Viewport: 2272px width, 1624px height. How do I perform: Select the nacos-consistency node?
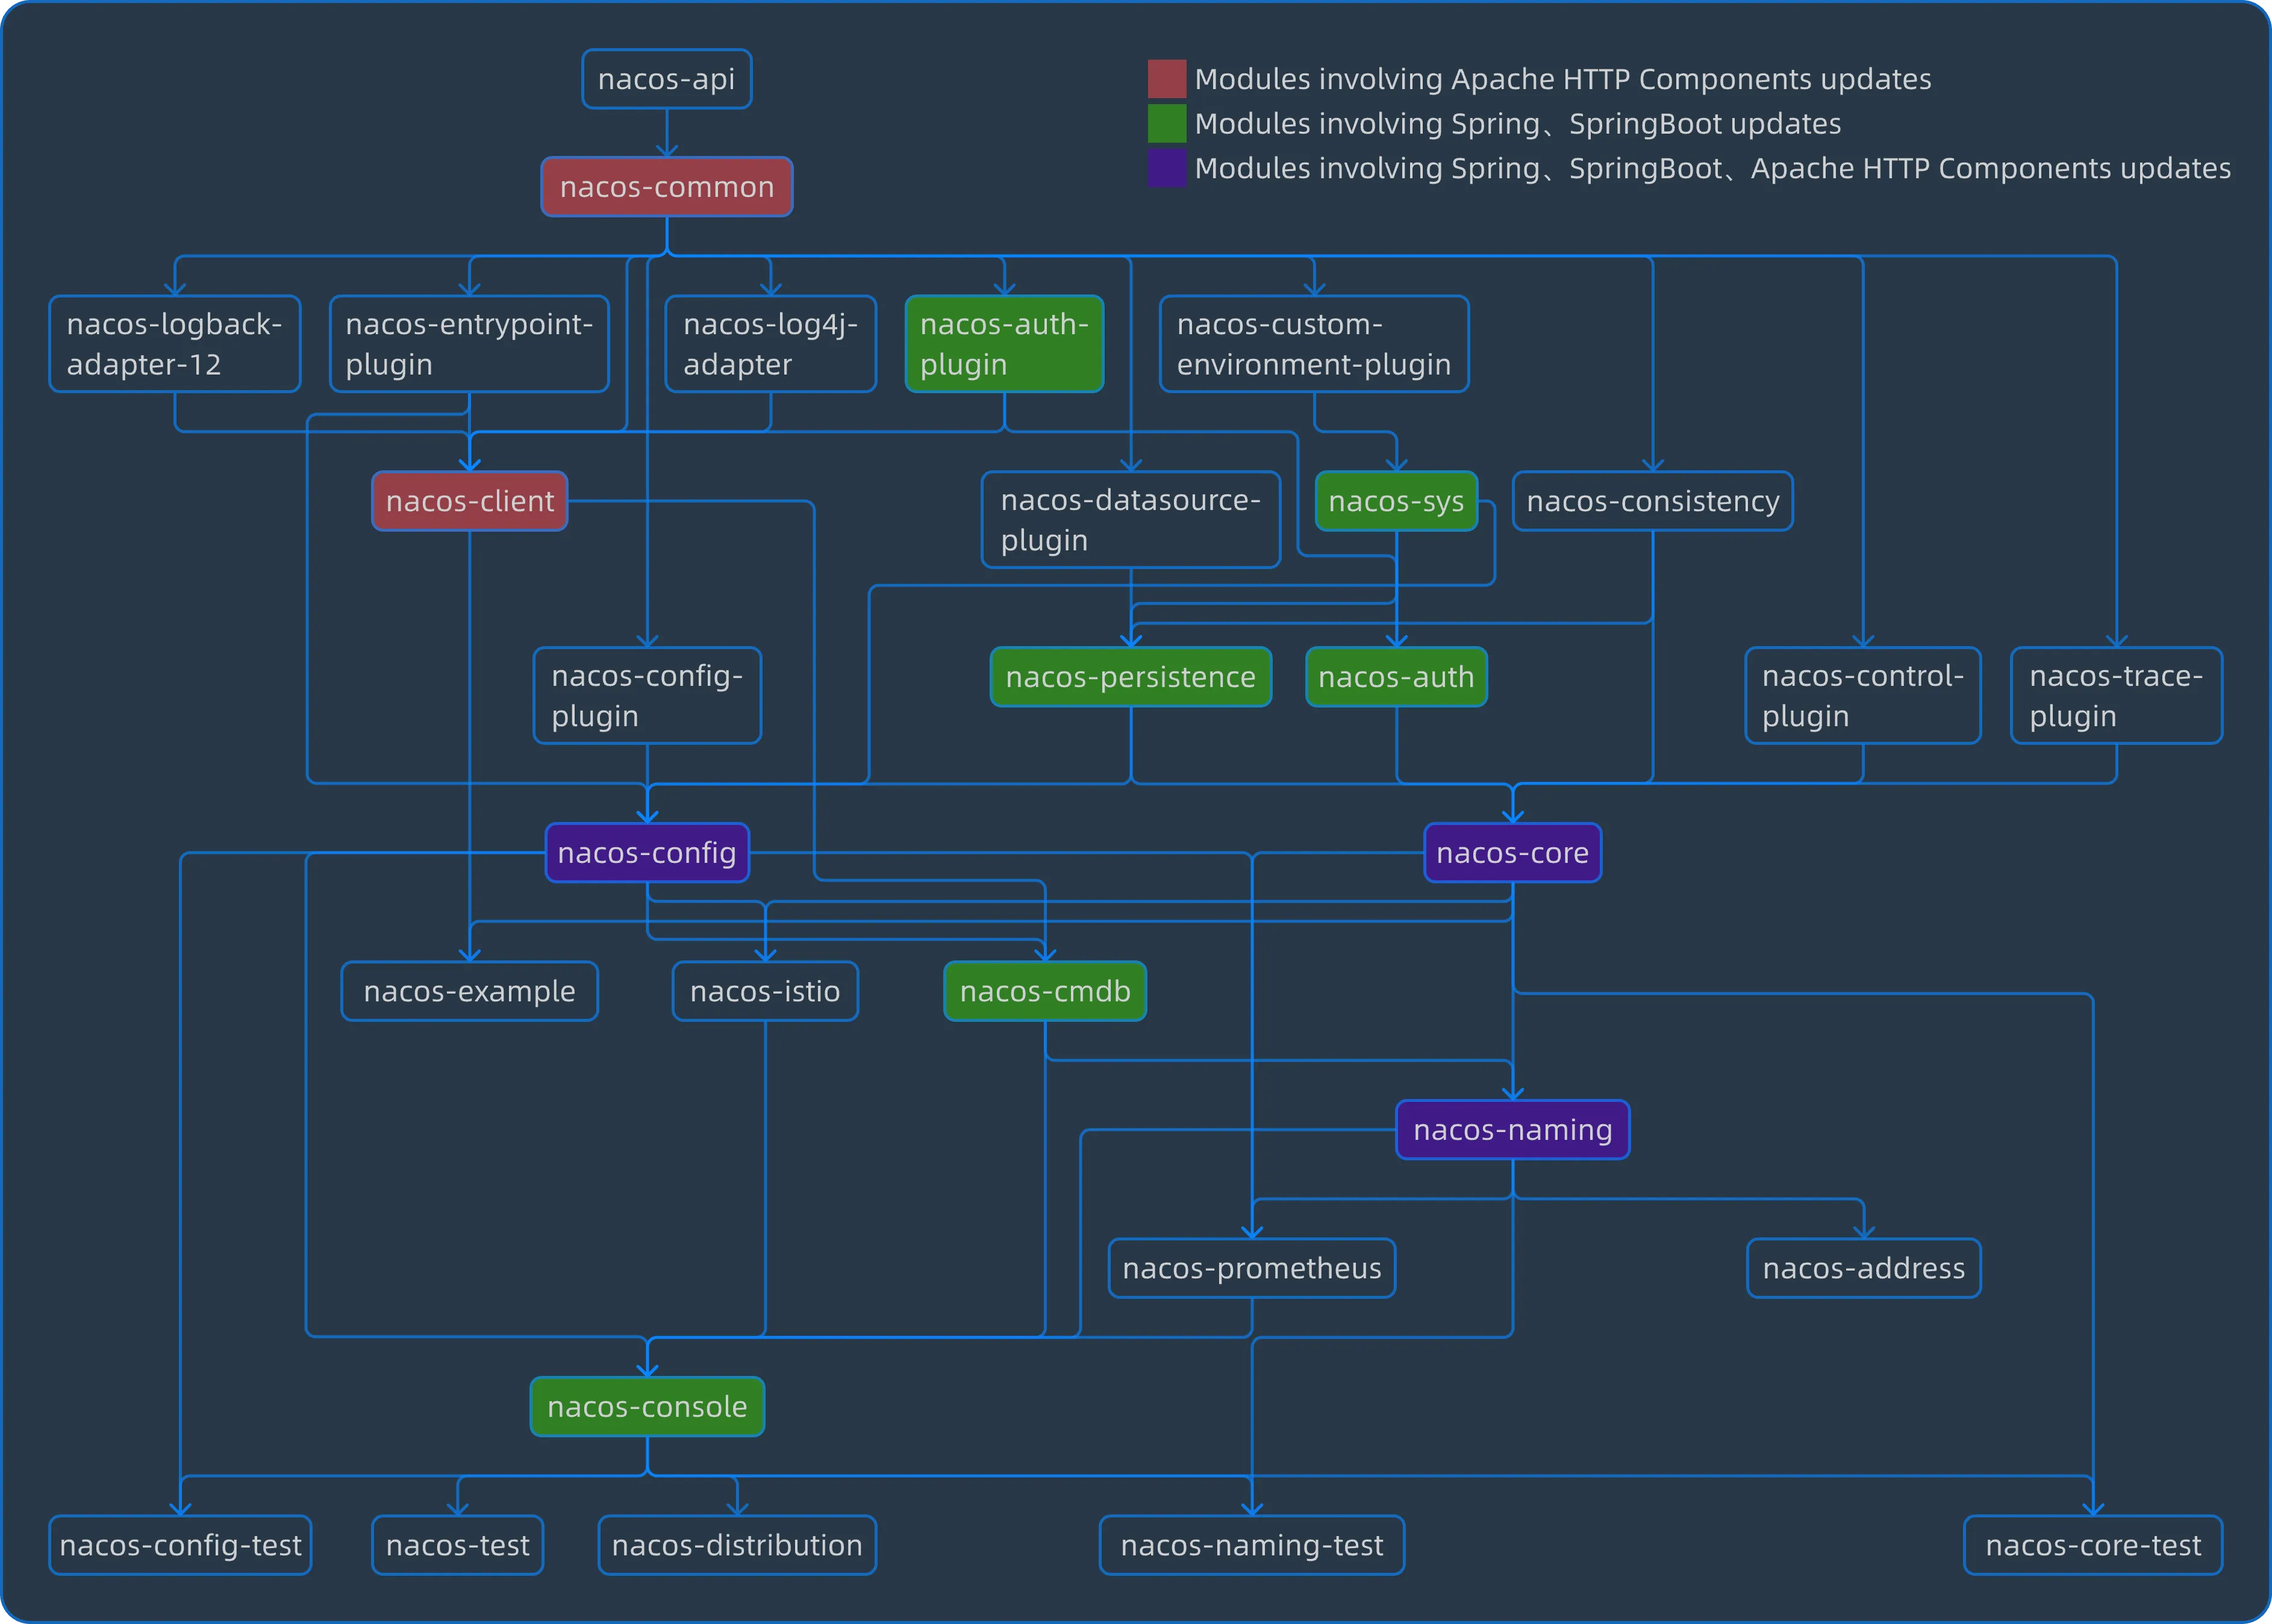pos(1653,501)
